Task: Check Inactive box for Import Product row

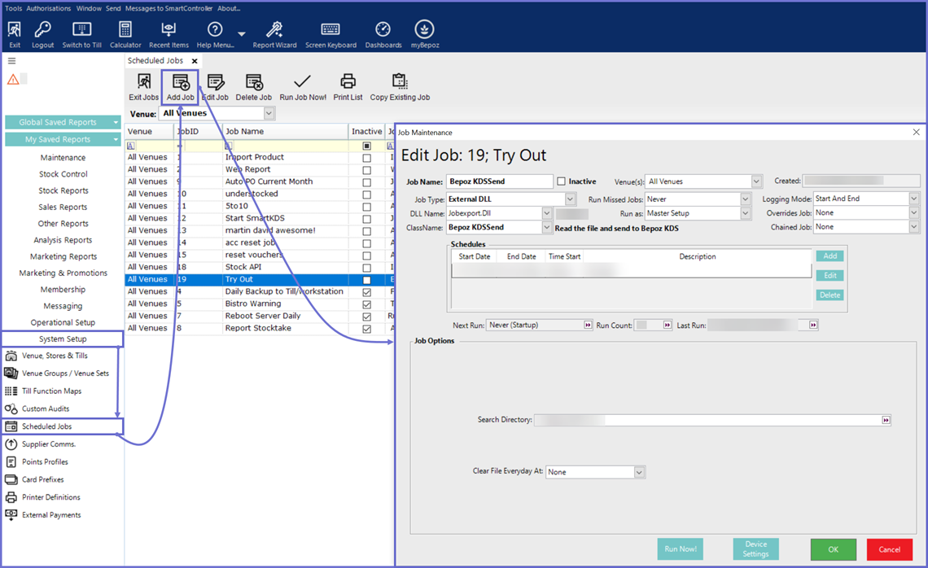Action: (x=366, y=158)
